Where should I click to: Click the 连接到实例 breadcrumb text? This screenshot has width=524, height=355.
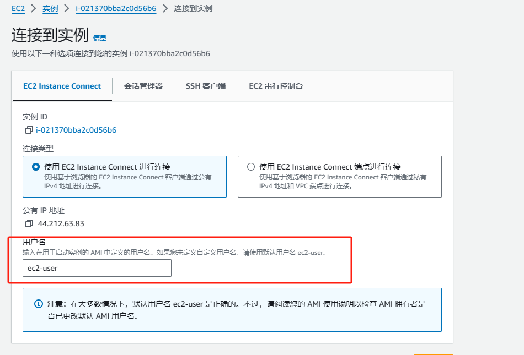coord(193,8)
